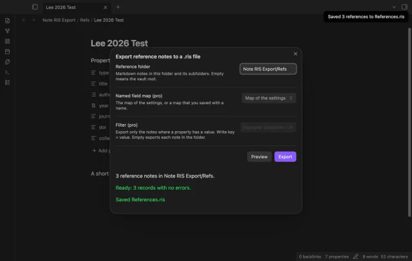The height and width of the screenshot is (261, 412).
Task: Open a new tab with plus button
Action: 118,7
